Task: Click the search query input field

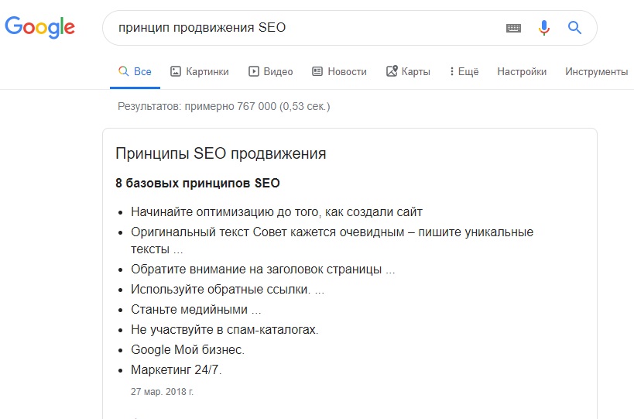Action: point(307,28)
